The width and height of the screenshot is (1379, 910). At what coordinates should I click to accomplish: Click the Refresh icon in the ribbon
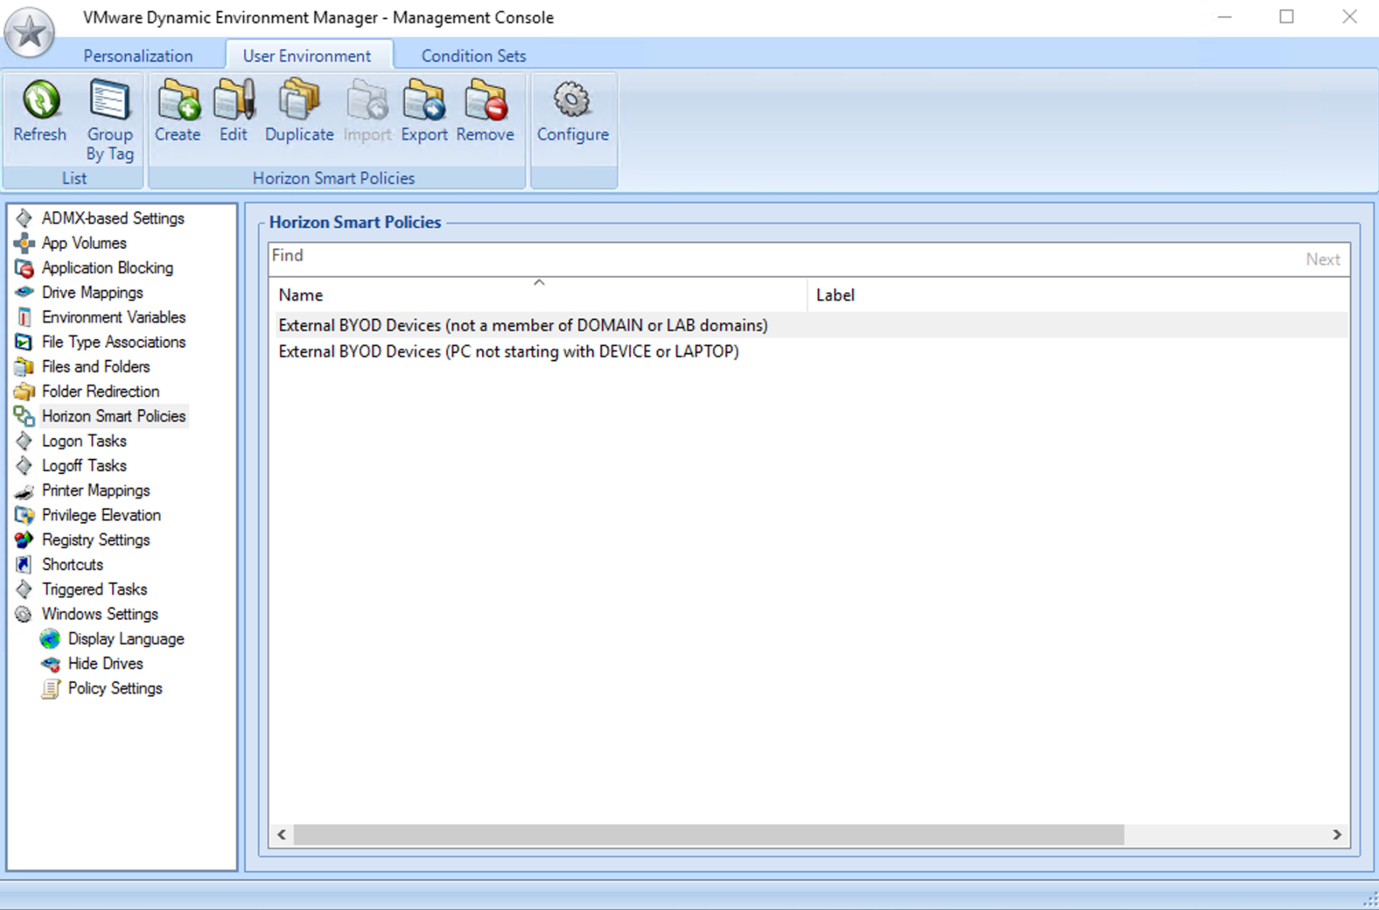click(40, 111)
